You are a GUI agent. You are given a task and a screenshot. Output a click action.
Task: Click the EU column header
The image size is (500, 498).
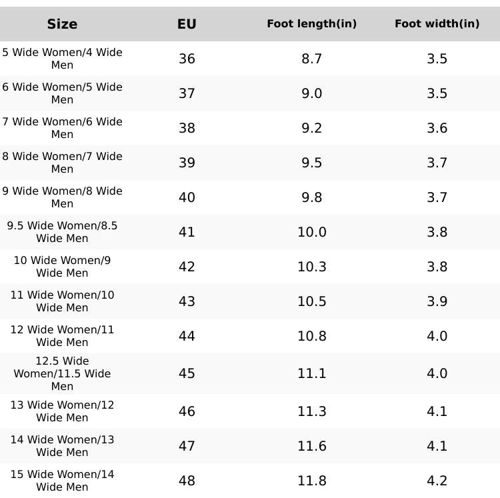187,24
